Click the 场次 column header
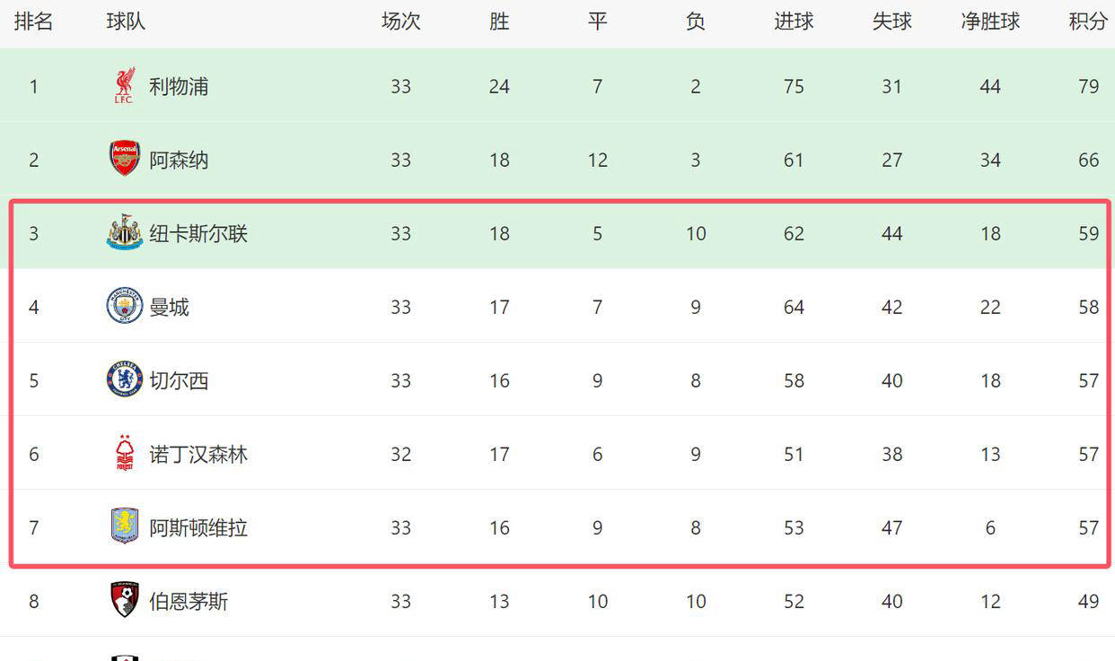Viewport: 1115px width, 661px height. point(400,22)
